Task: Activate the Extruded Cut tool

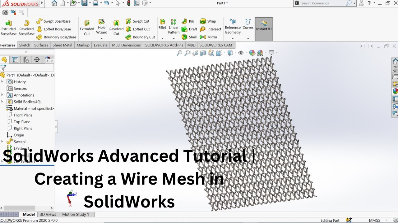Action: pyautogui.click(x=87, y=28)
